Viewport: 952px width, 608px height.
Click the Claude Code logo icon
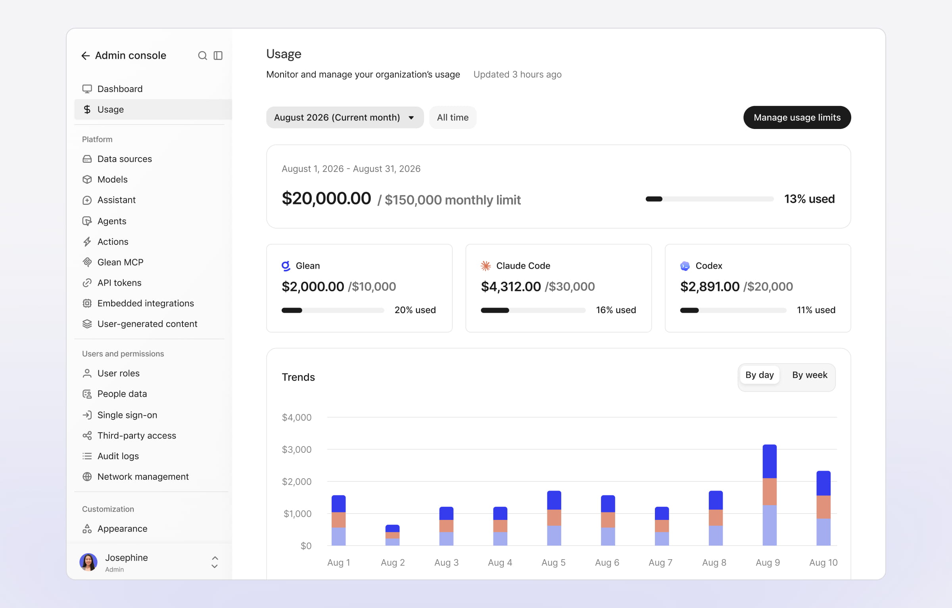486,266
